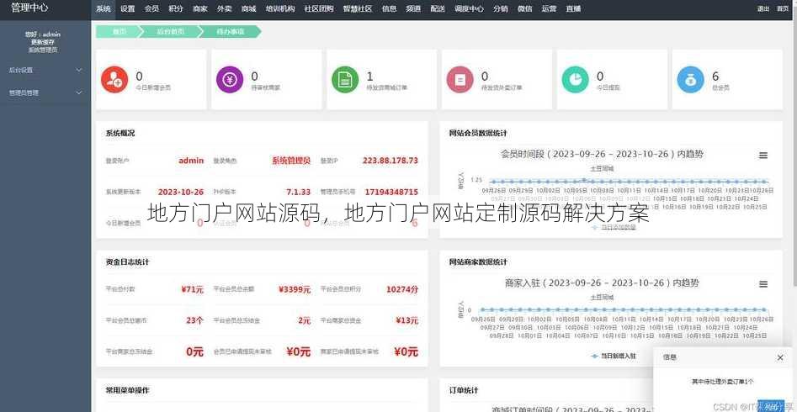The height and width of the screenshot is (412, 797).
Task: Open the 社区团购 top menu
Action: (x=319, y=8)
